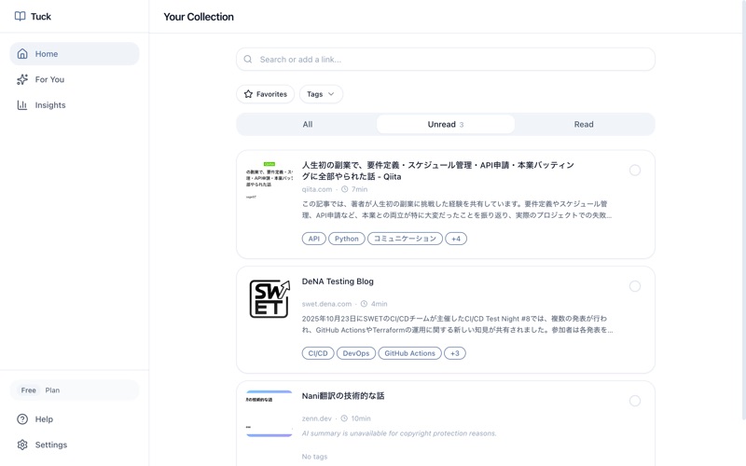Mark DeNA Testing Blog as read
The height and width of the screenshot is (466, 746).
pos(635,286)
